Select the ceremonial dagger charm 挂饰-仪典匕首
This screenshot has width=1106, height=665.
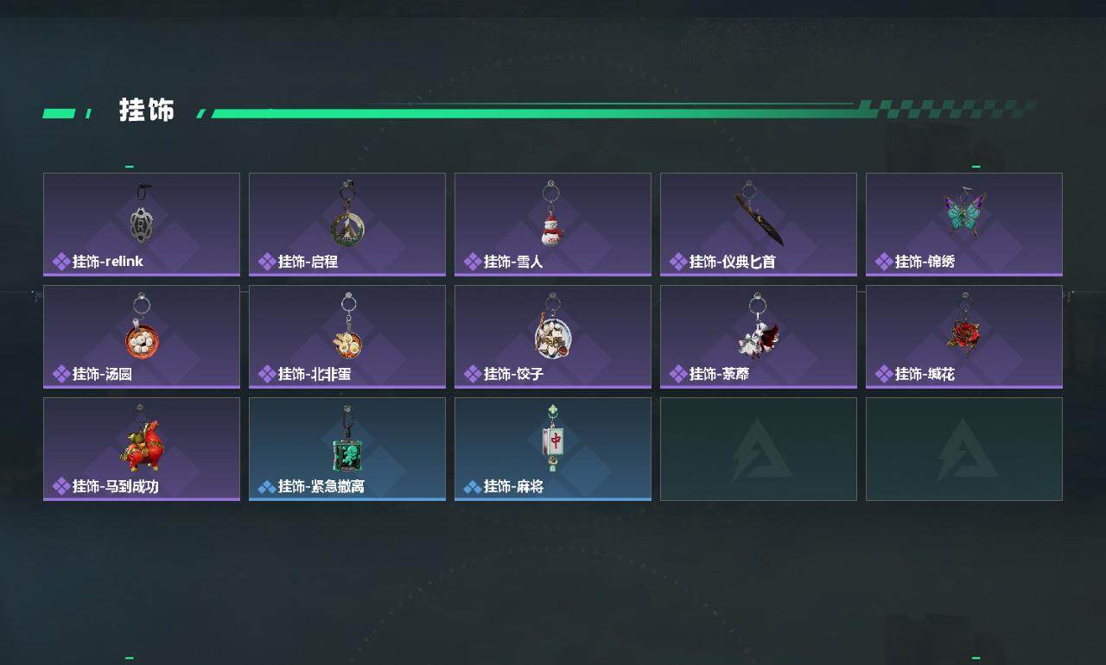pos(759,213)
